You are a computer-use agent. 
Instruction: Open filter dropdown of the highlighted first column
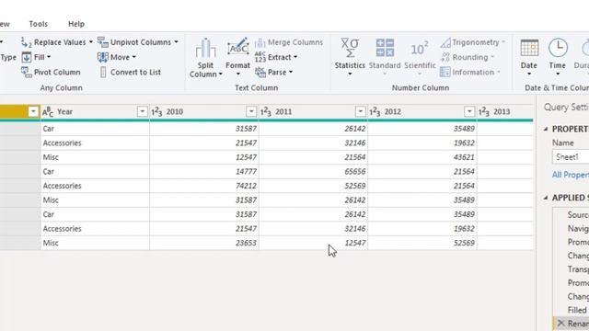33,111
